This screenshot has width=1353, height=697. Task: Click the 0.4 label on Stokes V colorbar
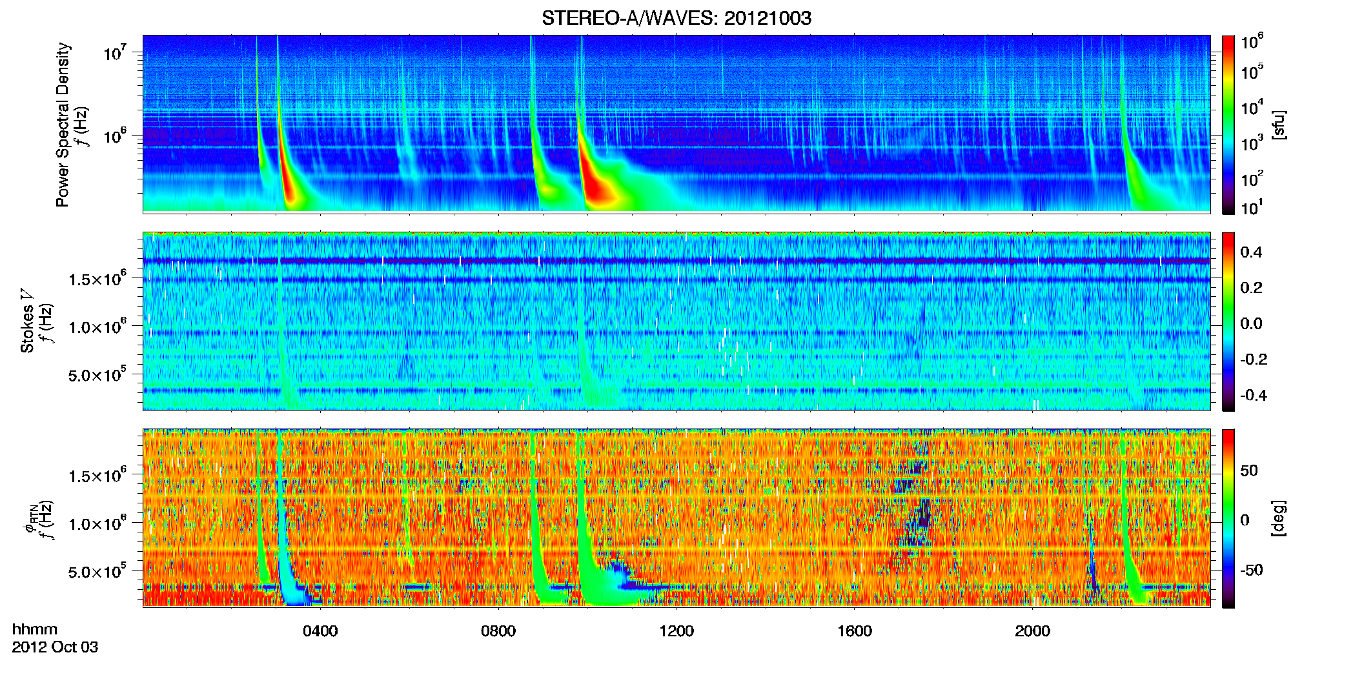(x=1252, y=252)
